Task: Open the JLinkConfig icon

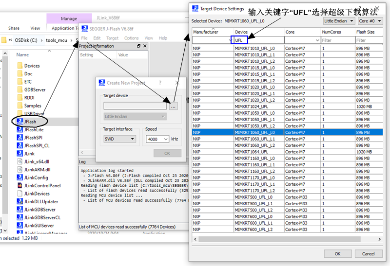Action: click(19, 177)
